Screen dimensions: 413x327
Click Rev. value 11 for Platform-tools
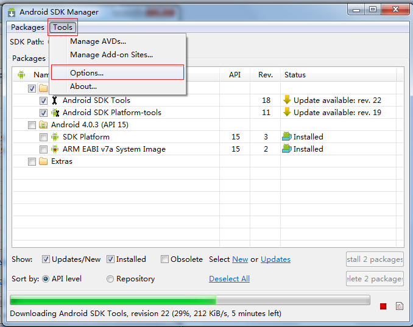click(x=266, y=113)
